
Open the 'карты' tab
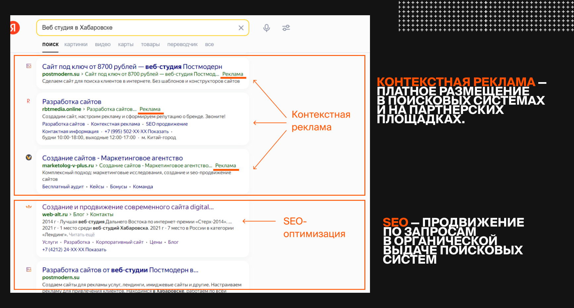[126, 44]
